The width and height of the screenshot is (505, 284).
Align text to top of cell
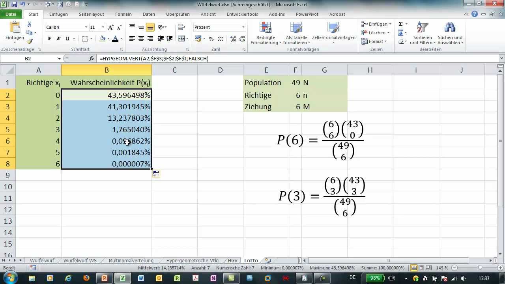point(132,27)
